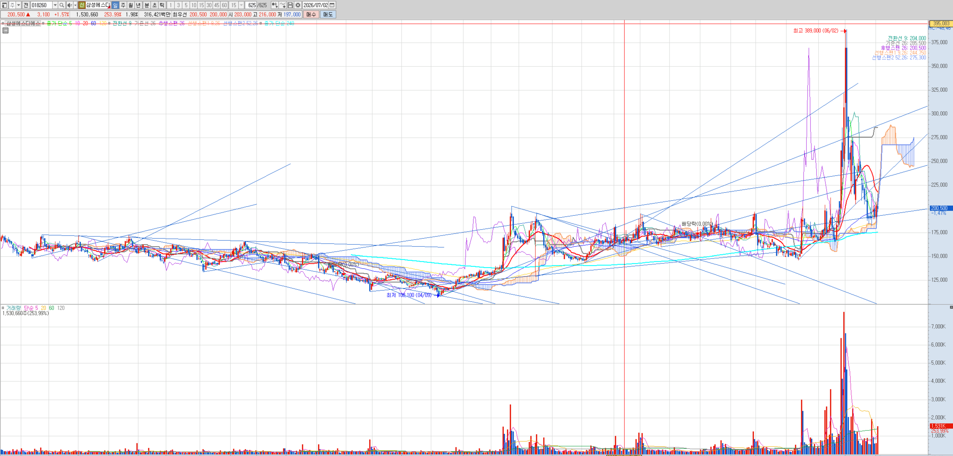Click the olive 신 badge icon
This screenshot has width=953, height=456.
(x=82, y=5)
